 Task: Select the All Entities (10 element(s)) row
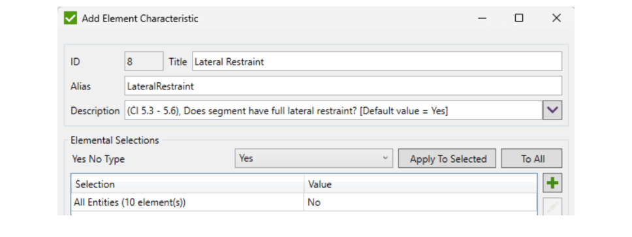[x=304, y=202]
